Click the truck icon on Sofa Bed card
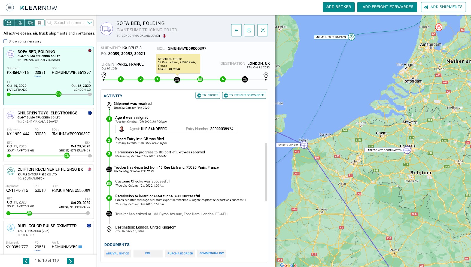Viewport: 471px width, 267px height. click(x=11, y=54)
